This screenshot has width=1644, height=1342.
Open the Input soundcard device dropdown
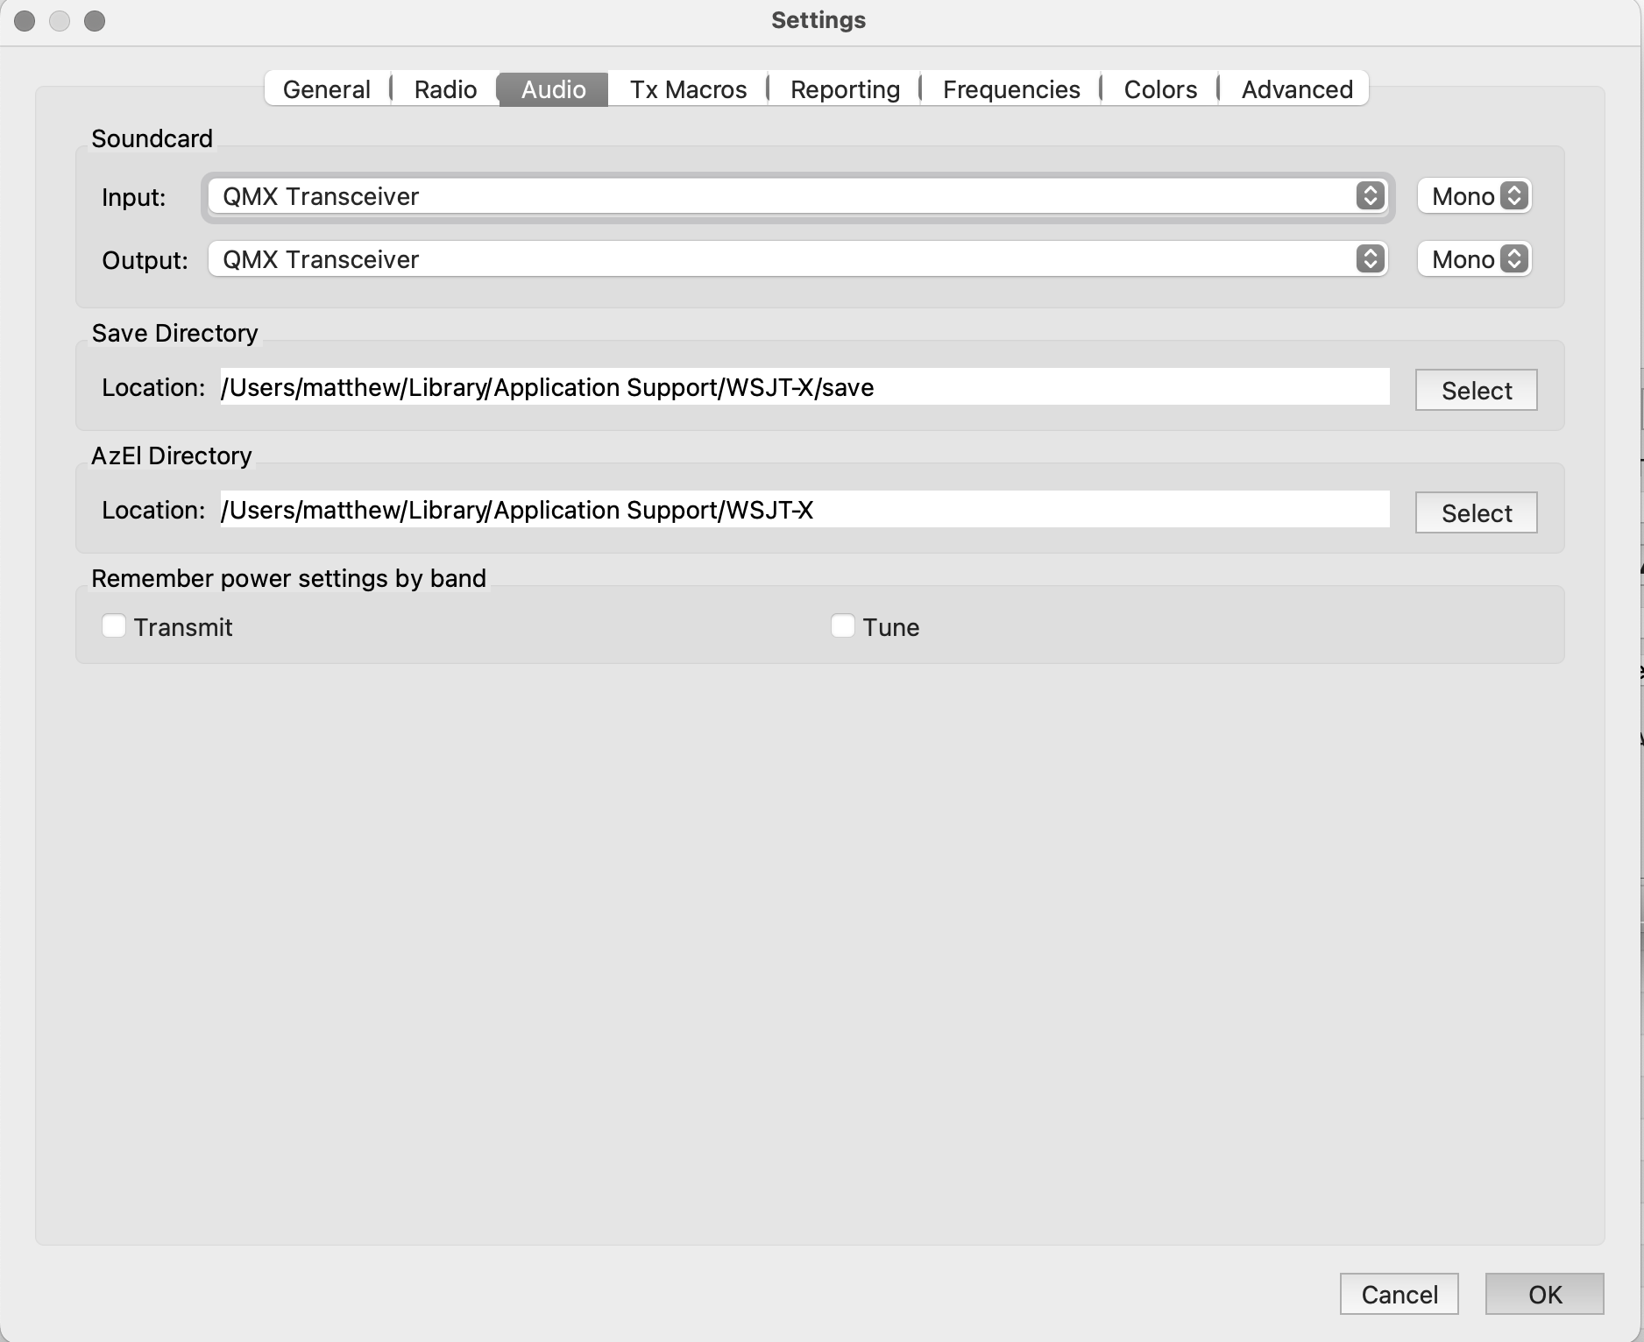click(x=796, y=196)
